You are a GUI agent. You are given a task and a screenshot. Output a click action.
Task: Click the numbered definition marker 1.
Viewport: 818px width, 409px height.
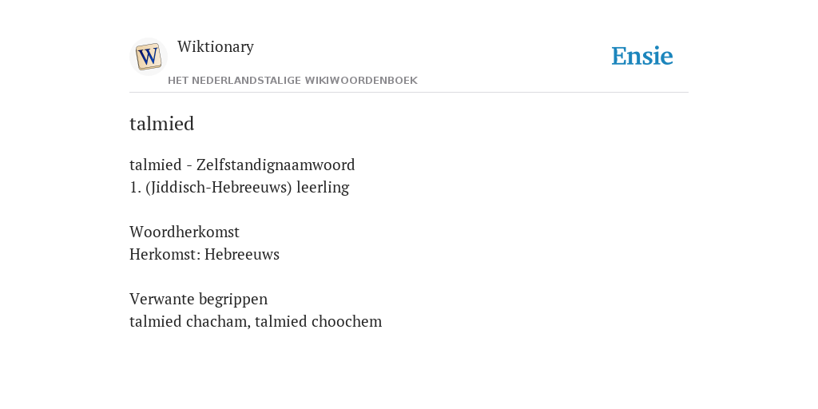[135, 187]
